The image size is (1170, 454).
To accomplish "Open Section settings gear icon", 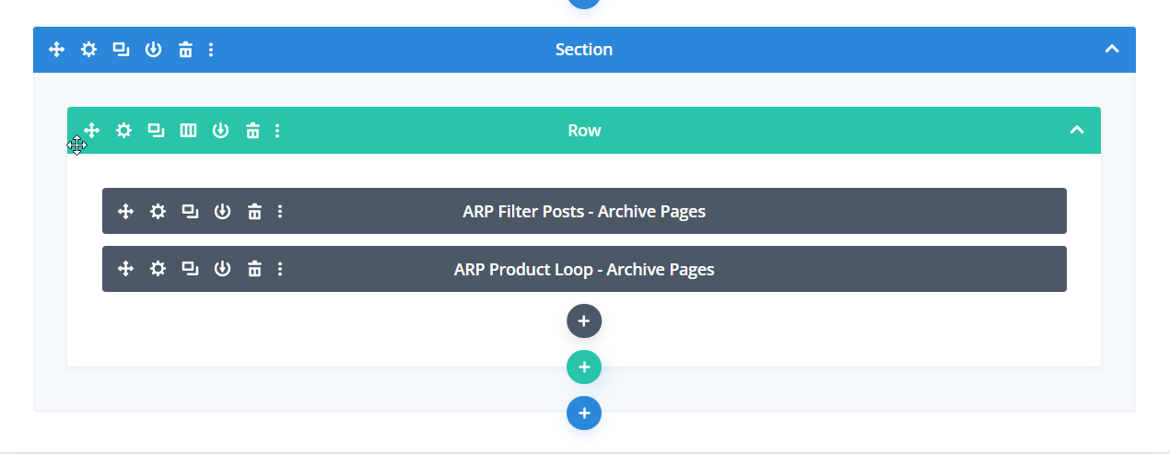I will [88, 50].
